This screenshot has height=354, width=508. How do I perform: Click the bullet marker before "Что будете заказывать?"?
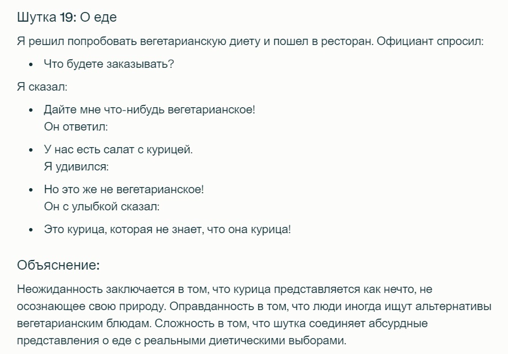tap(30, 64)
